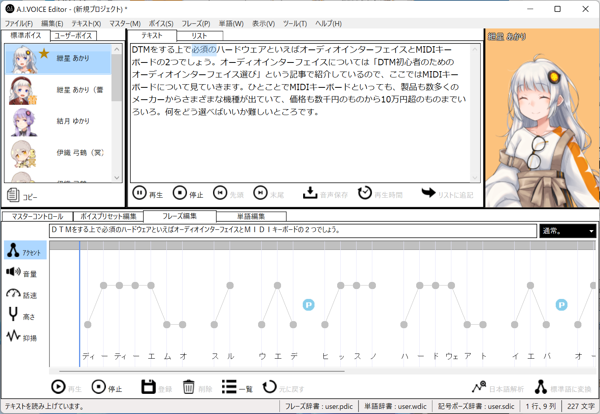The width and height of the screenshot is (600, 414).
Task: Switch to the ボイスプリセット編集 tab
Action: [x=108, y=217]
